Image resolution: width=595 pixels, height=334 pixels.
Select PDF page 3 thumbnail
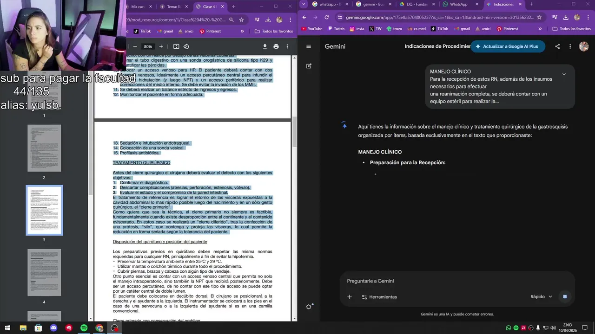coord(44,210)
